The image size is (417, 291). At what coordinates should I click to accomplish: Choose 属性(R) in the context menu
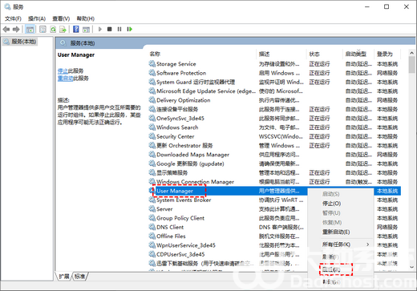331,269
